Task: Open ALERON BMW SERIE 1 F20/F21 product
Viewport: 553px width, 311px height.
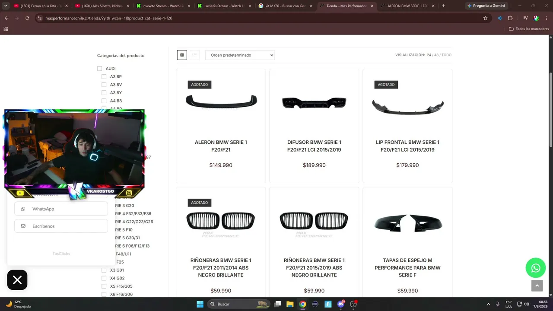Action: [x=221, y=146]
